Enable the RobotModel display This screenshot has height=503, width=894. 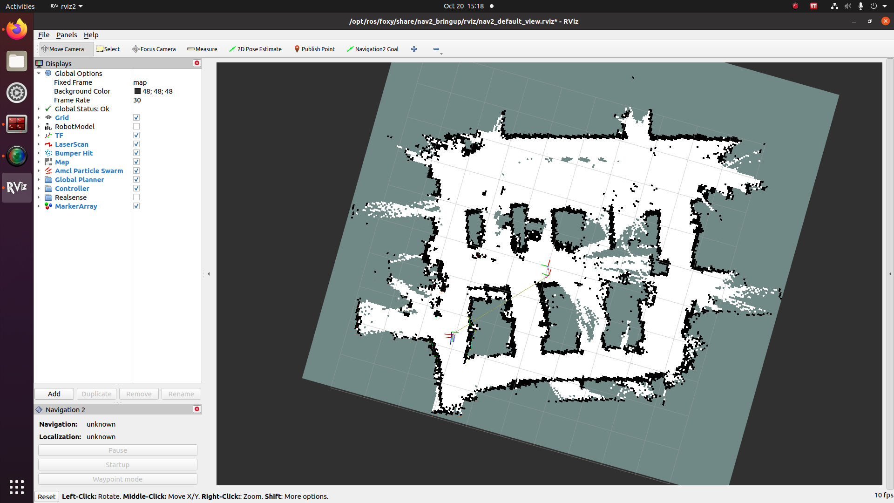coord(136,126)
